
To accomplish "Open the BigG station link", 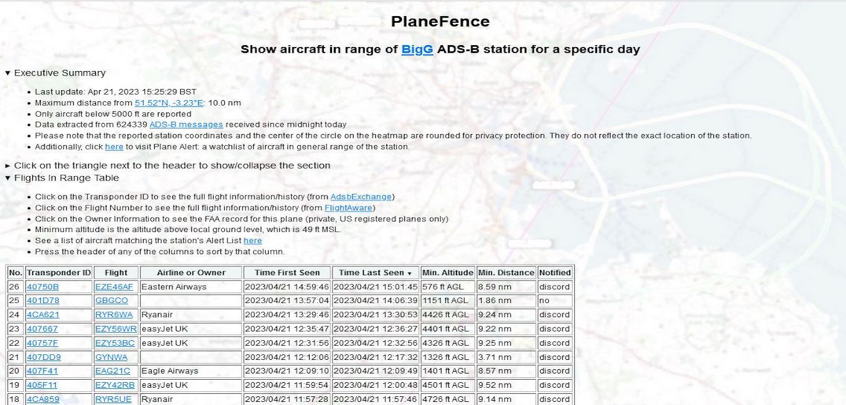I will [417, 49].
